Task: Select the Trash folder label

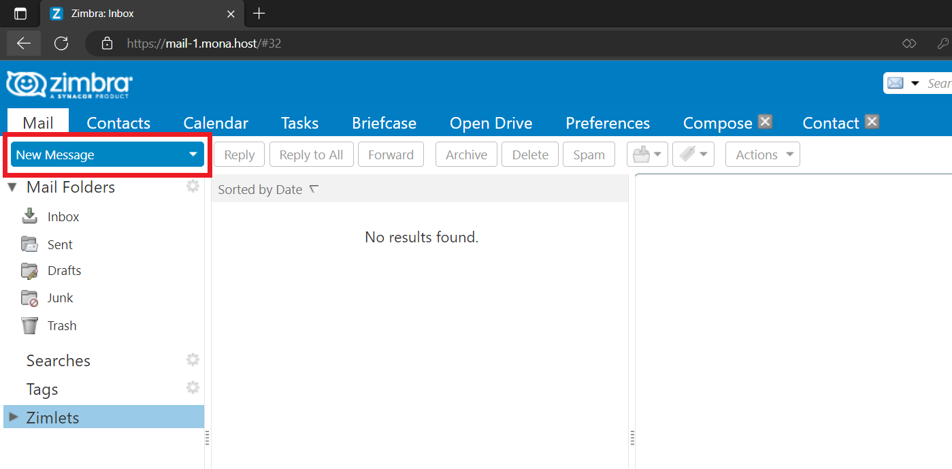Action: [62, 325]
